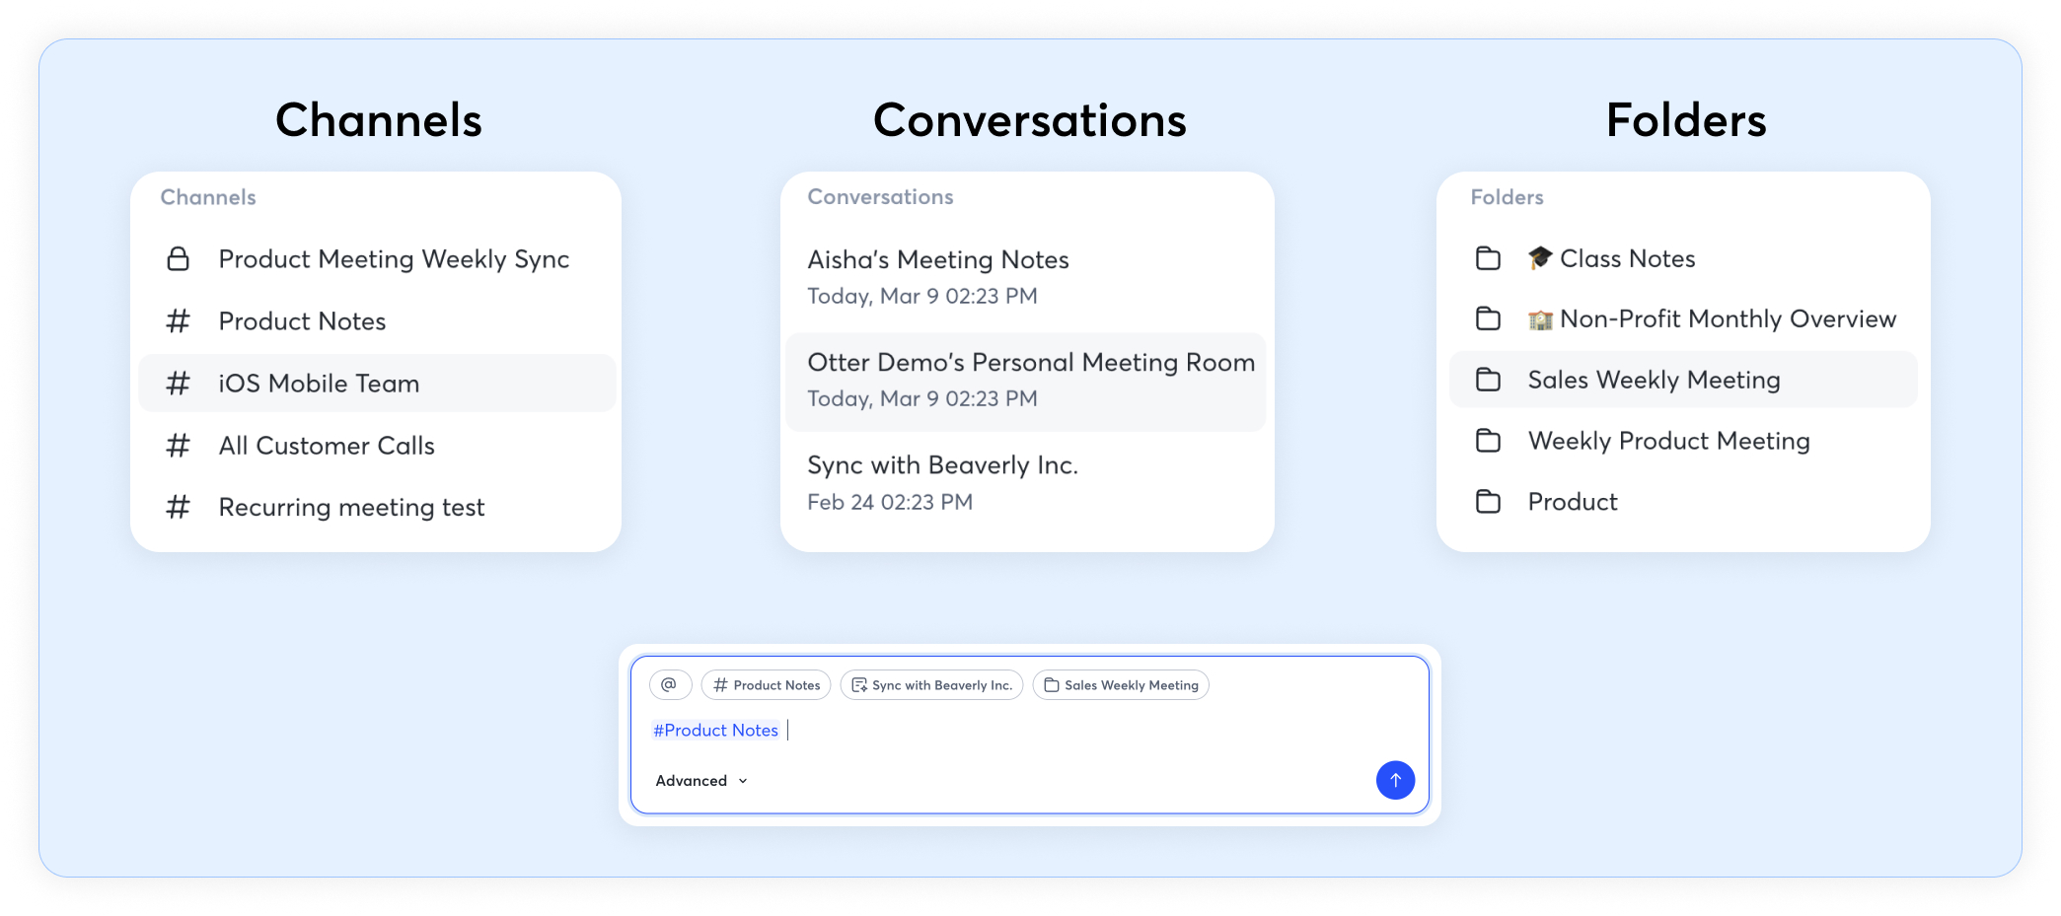Click the @ mention chip in the chat box

669,685
